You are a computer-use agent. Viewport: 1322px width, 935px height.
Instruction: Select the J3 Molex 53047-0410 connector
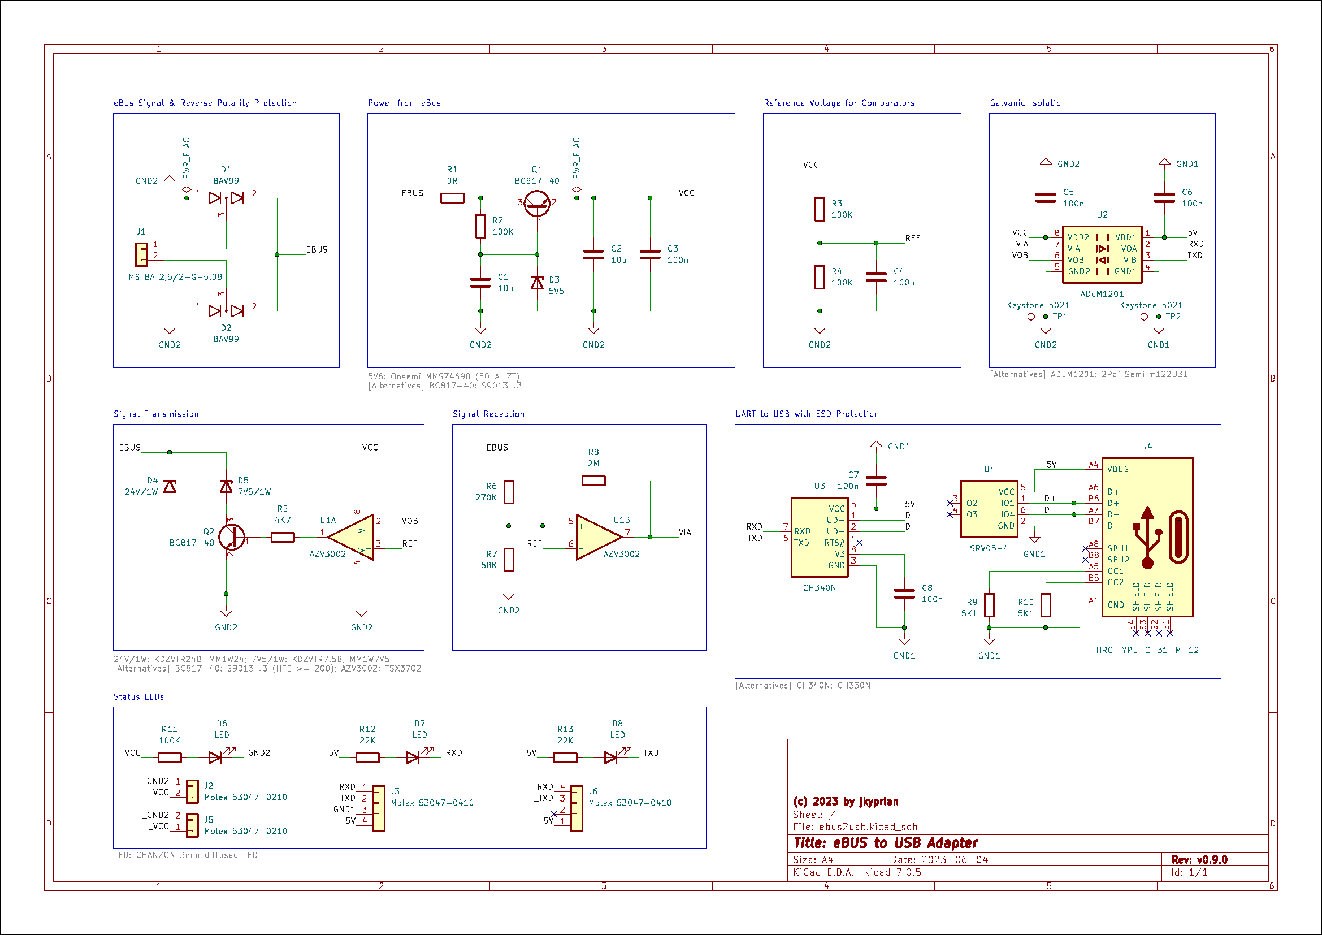pos(378,808)
